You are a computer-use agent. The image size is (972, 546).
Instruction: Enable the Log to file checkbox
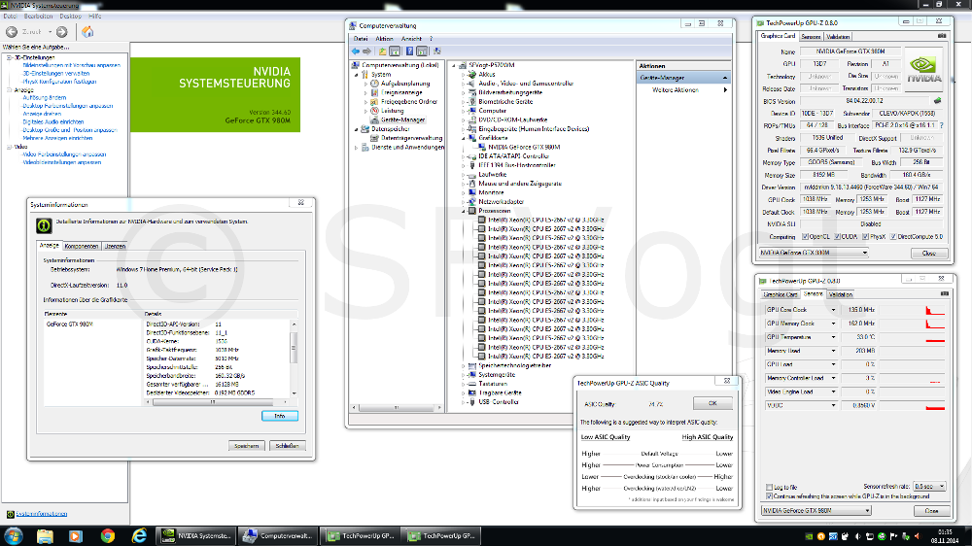[769, 487]
